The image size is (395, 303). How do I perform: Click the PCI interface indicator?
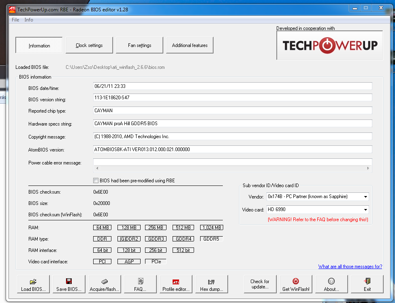pyautogui.click(x=102, y=261)
